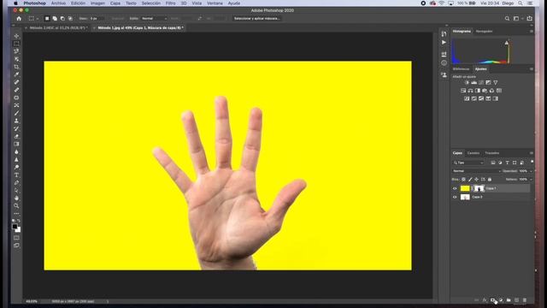This screenshot has width=547, height=308.
Task: Enable Add to selection mode
Action: (55, 19)
